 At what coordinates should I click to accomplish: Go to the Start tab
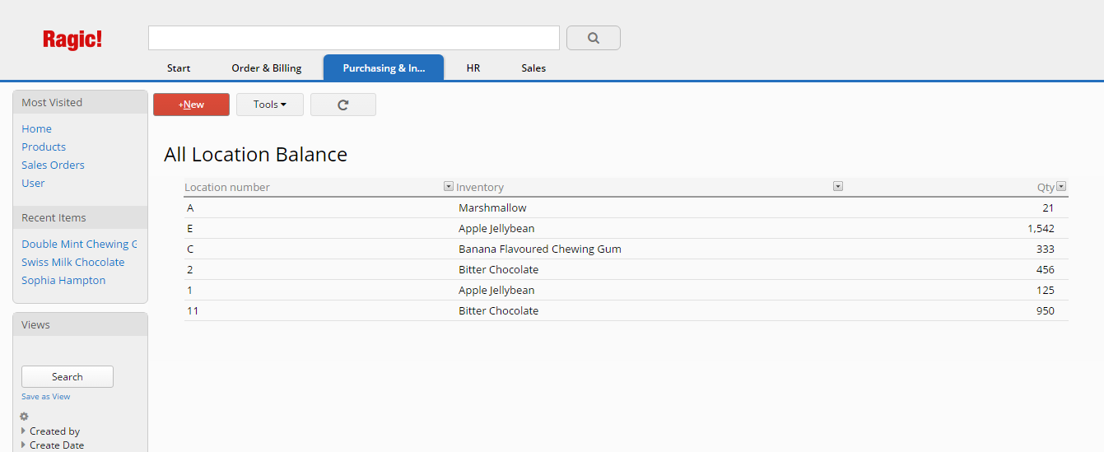(x=179, y=68)
